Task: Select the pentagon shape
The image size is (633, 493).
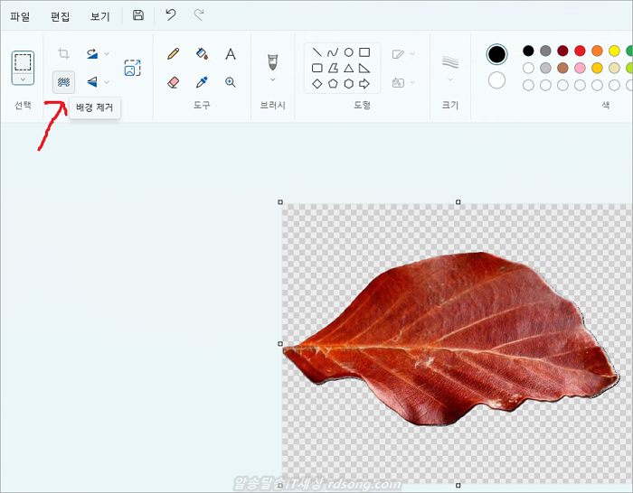Action: coord(333,83)
